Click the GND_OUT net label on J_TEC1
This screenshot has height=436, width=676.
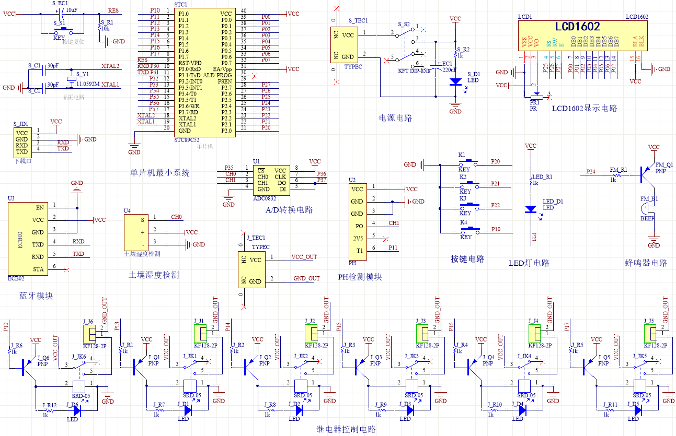pyautogui.click(x=306, y=278)
